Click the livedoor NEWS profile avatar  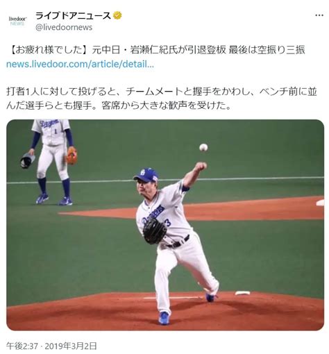click(18, 21)
